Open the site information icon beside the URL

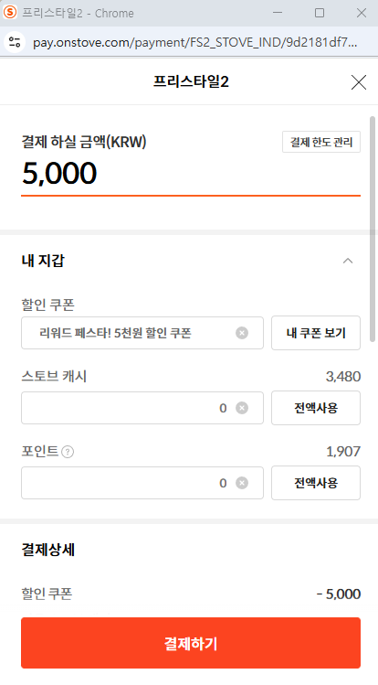(x=15, y=42)
